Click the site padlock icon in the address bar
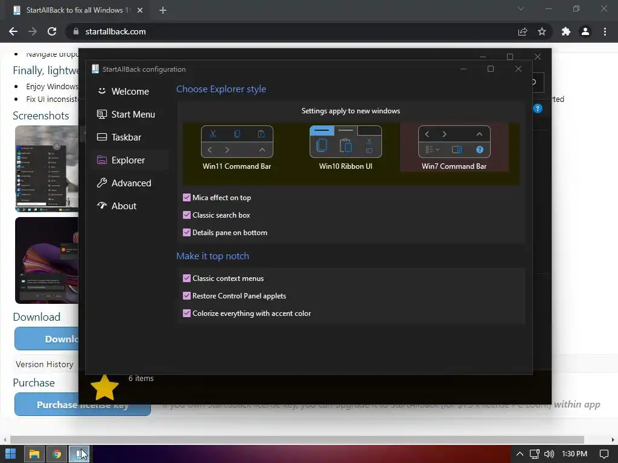This screenshot has height=463, width=618. tap(75, 31)
